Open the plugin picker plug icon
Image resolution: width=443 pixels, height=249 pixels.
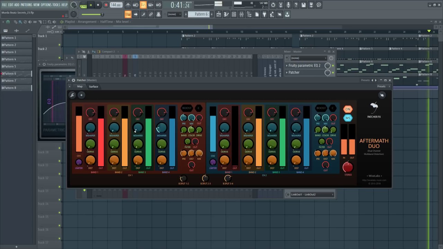(264, 14)
